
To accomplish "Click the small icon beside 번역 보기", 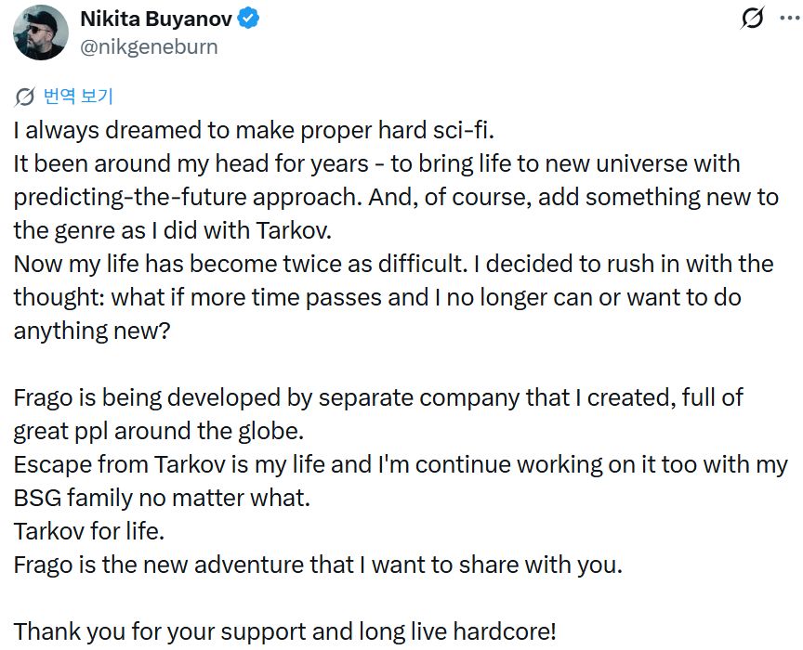I will [26, 96].
